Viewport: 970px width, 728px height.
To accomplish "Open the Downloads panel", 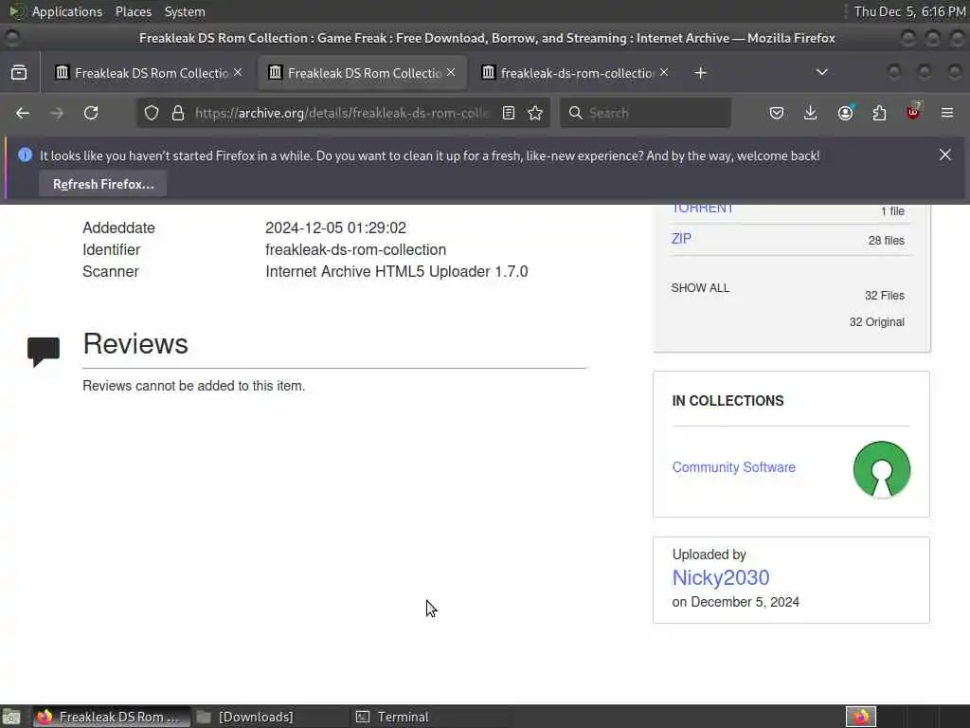I will click(x=811, y=114).
